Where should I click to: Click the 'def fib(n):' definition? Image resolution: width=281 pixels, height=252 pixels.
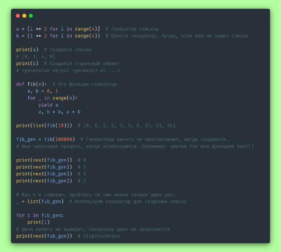(31, 84)
